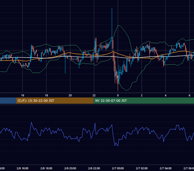Click the hour label 6 on price chart axis
The width and height of the screenshot is (194, 171).
(189, 95)
